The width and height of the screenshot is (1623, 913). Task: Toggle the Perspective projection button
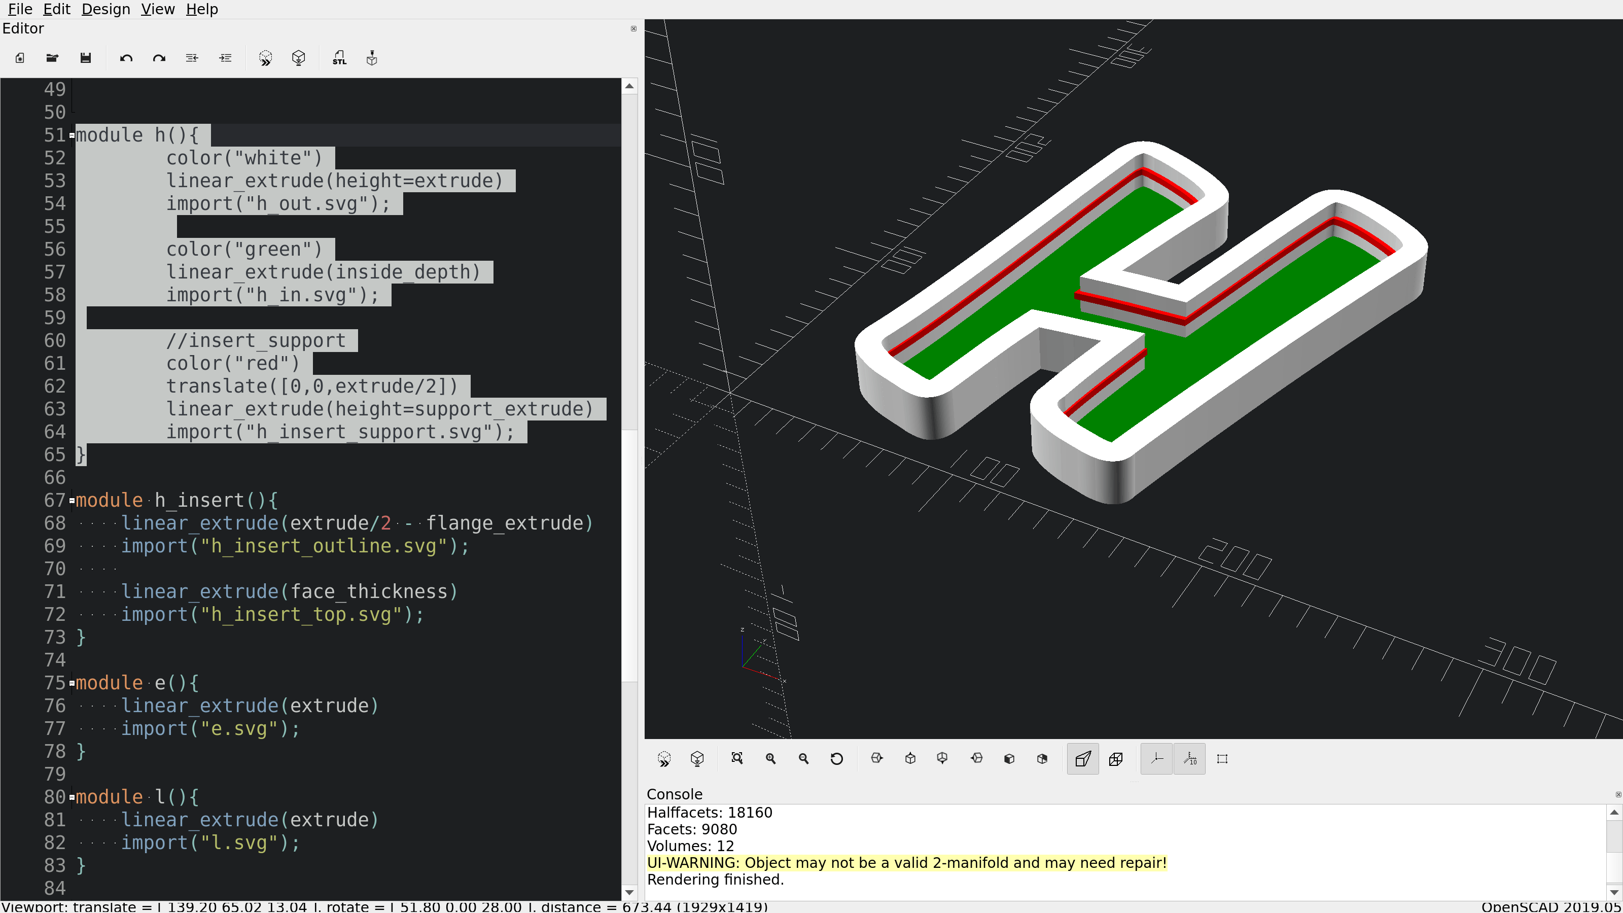tap(1082, 759)
